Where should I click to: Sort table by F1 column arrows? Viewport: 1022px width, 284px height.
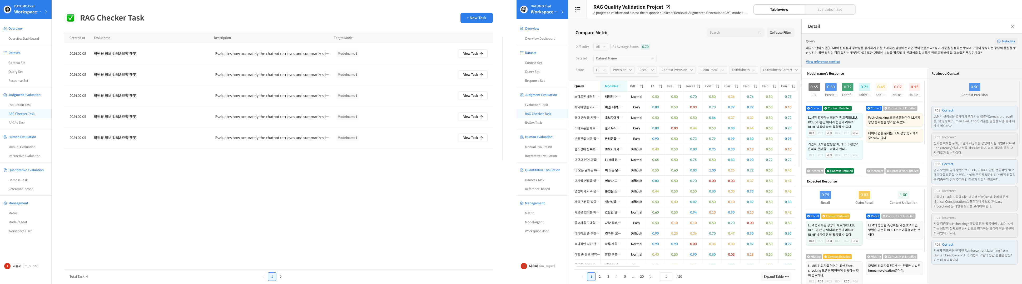pyautogui.click(x=661, y=86)
